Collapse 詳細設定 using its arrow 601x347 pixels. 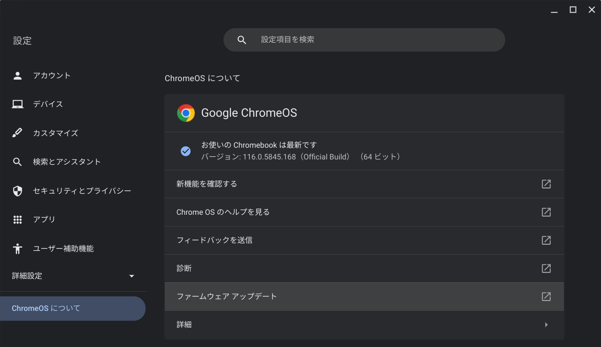(x=131, y=276)
